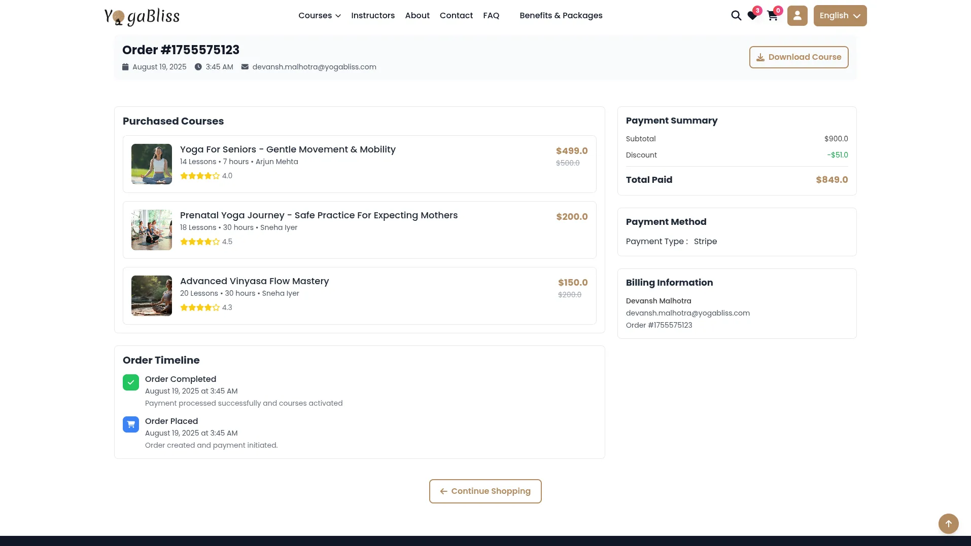This screenshot has width=971, height=546.
Task: Click the green Order Completed check icon
Action: pyautogui.click(x=131, y=382)
